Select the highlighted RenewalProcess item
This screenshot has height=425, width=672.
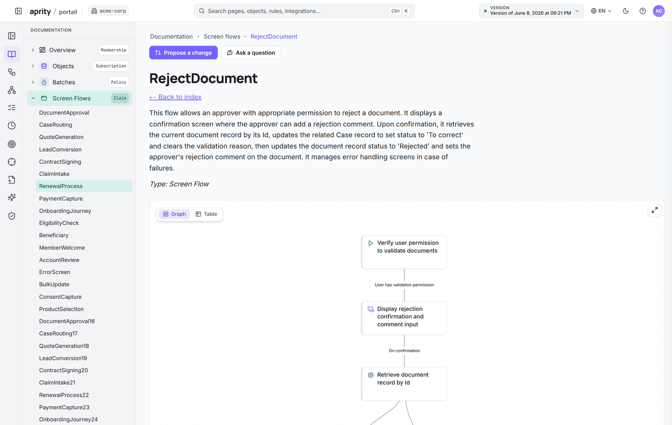pyautogui.click(x=84, y=186)
